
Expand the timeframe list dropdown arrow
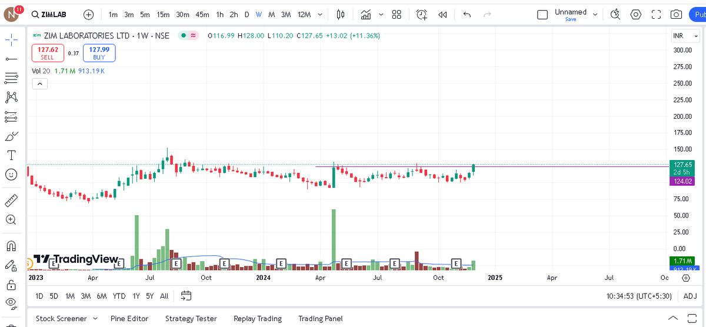(x=319, y=14)
